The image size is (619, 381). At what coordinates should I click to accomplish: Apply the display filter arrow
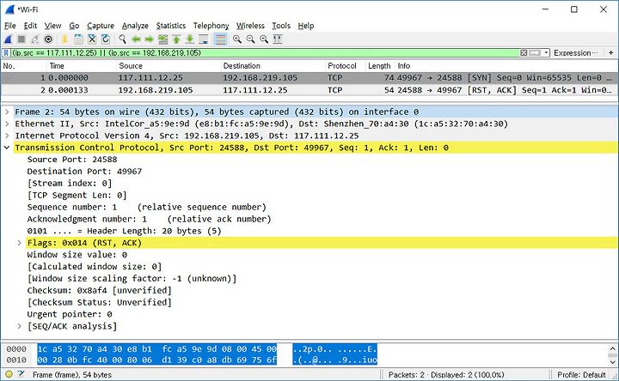point(535,53)
